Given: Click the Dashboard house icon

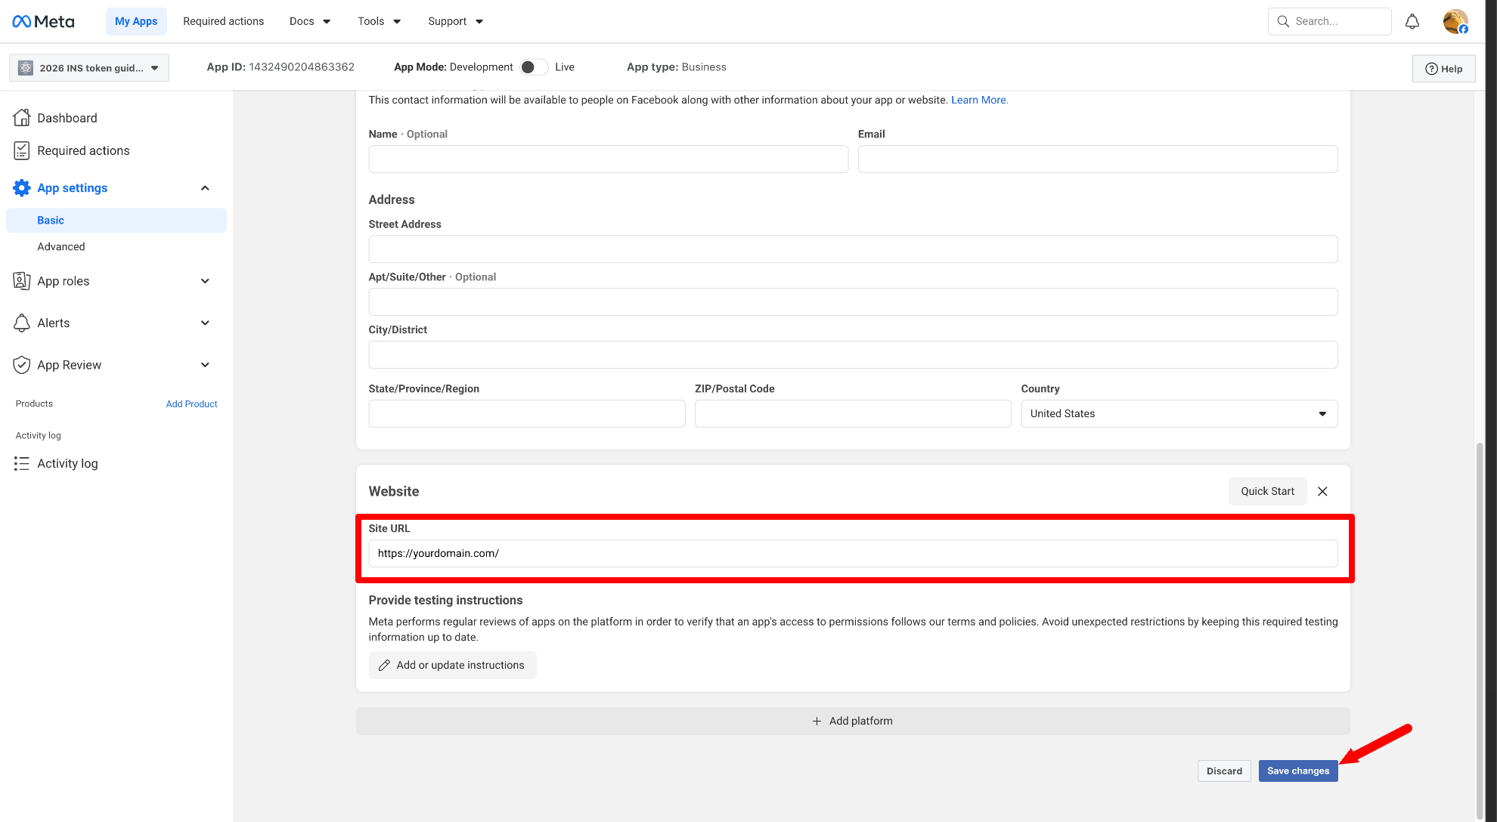Looking at the screenshot, I should [22, 118].
